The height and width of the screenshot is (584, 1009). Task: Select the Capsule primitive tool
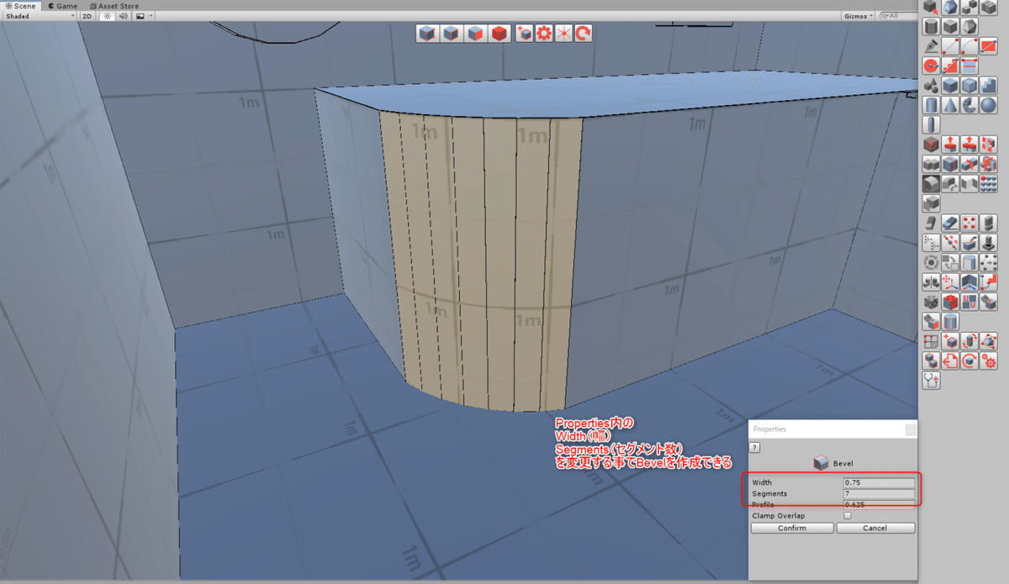[x=931, y=124]
